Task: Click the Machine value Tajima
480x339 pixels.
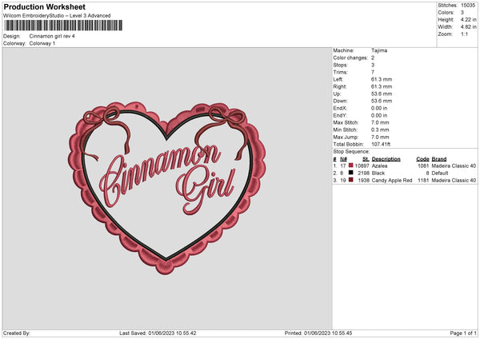Action: (379, 50)
